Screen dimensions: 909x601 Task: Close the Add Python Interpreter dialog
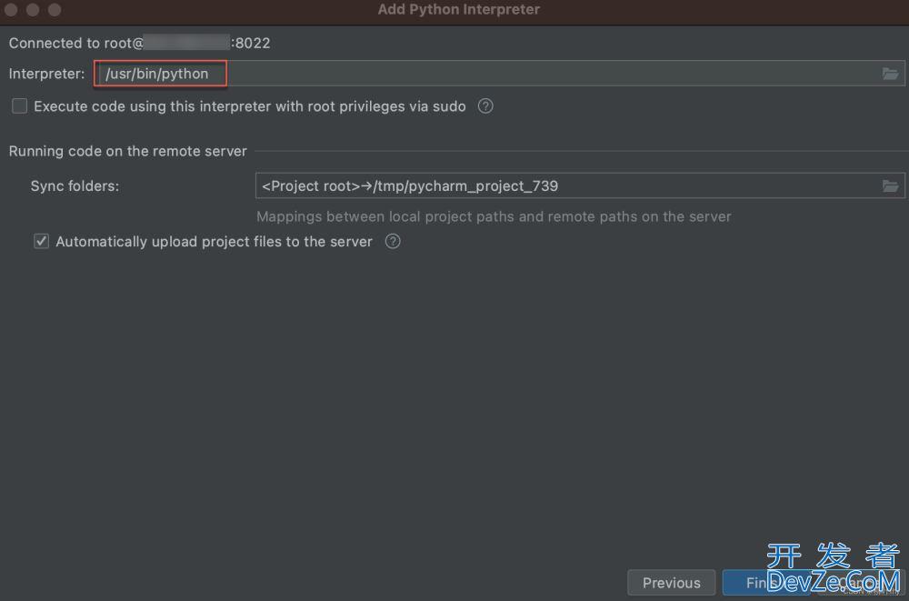(10, 10)
